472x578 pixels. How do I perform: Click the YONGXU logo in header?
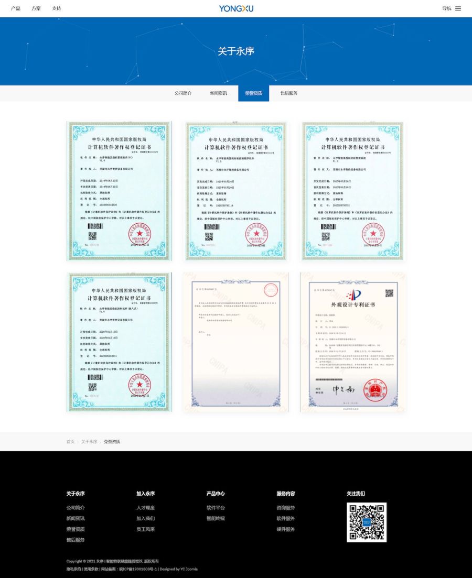pos(236,8)
